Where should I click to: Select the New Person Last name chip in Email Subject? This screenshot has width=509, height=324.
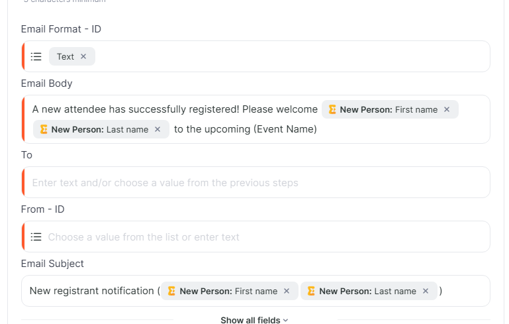367,291
